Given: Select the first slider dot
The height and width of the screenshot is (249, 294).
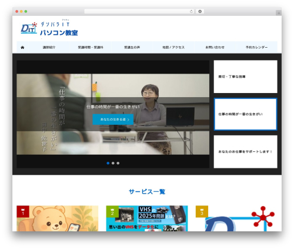Looking at the screenshot, I should click(108, 163).
